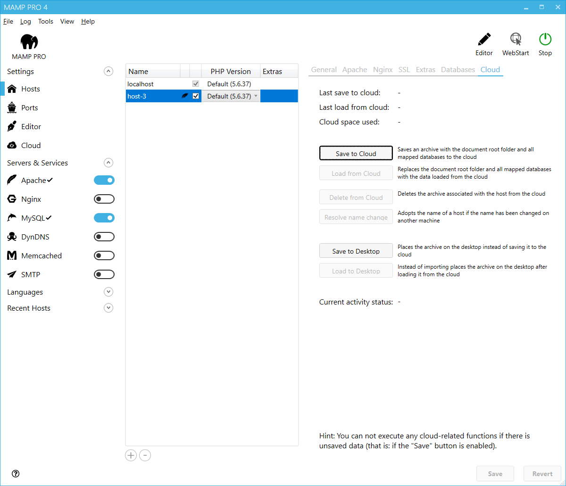
Task: Switch to the Extras tab
Action: (425, 70)
